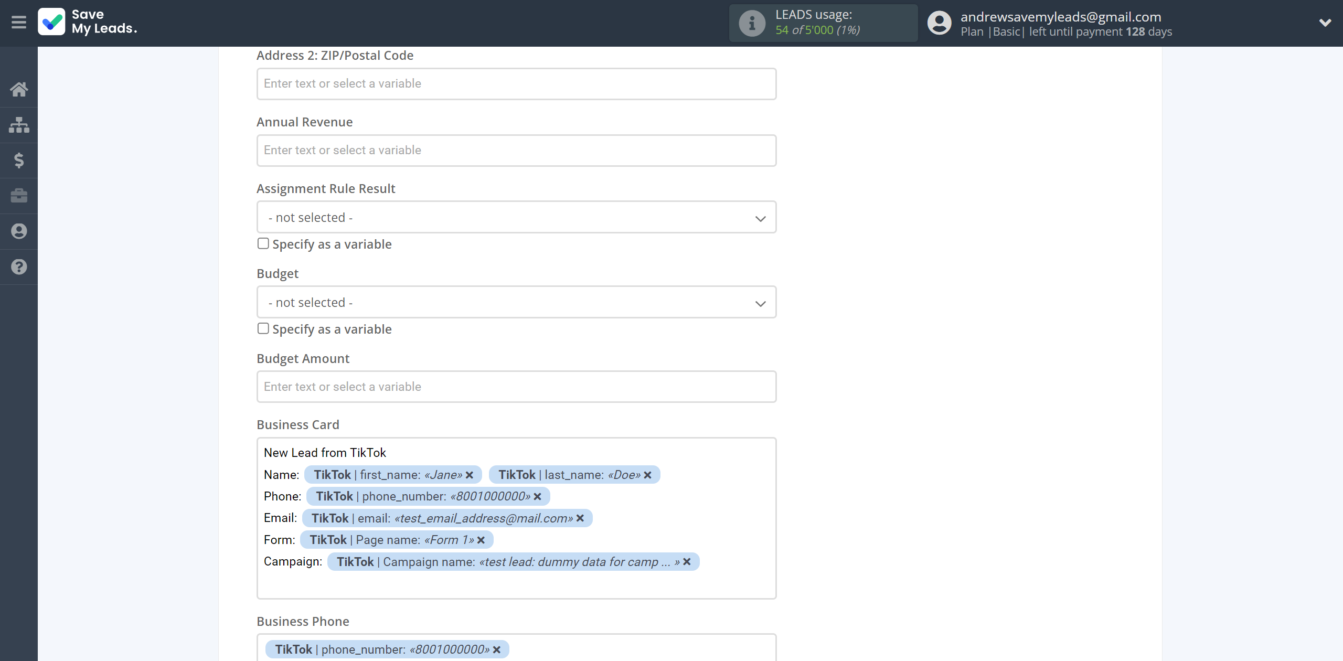Image resolution: width=1343 pixels, height=661 pixels.
Task: Remove phone_number variable from Business Phone
Action: (x=497, y=649)
